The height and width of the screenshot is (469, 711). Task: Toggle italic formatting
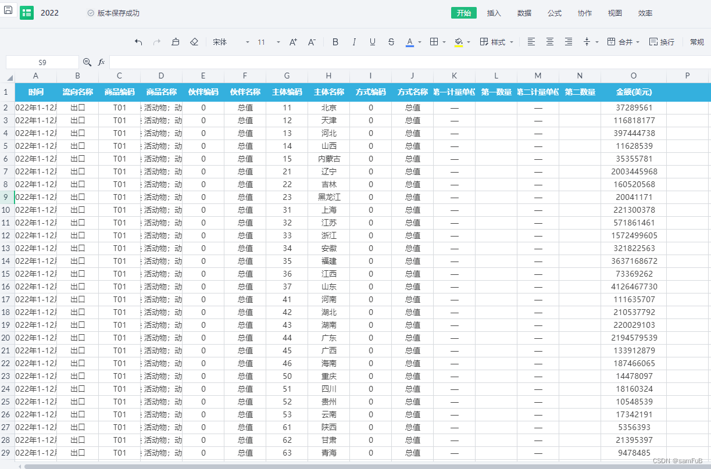coord(354,42)
